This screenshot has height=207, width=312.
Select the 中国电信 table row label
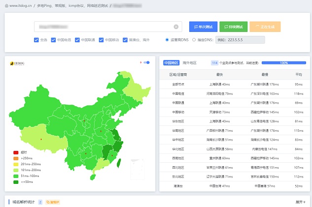[x=178, y=94]
